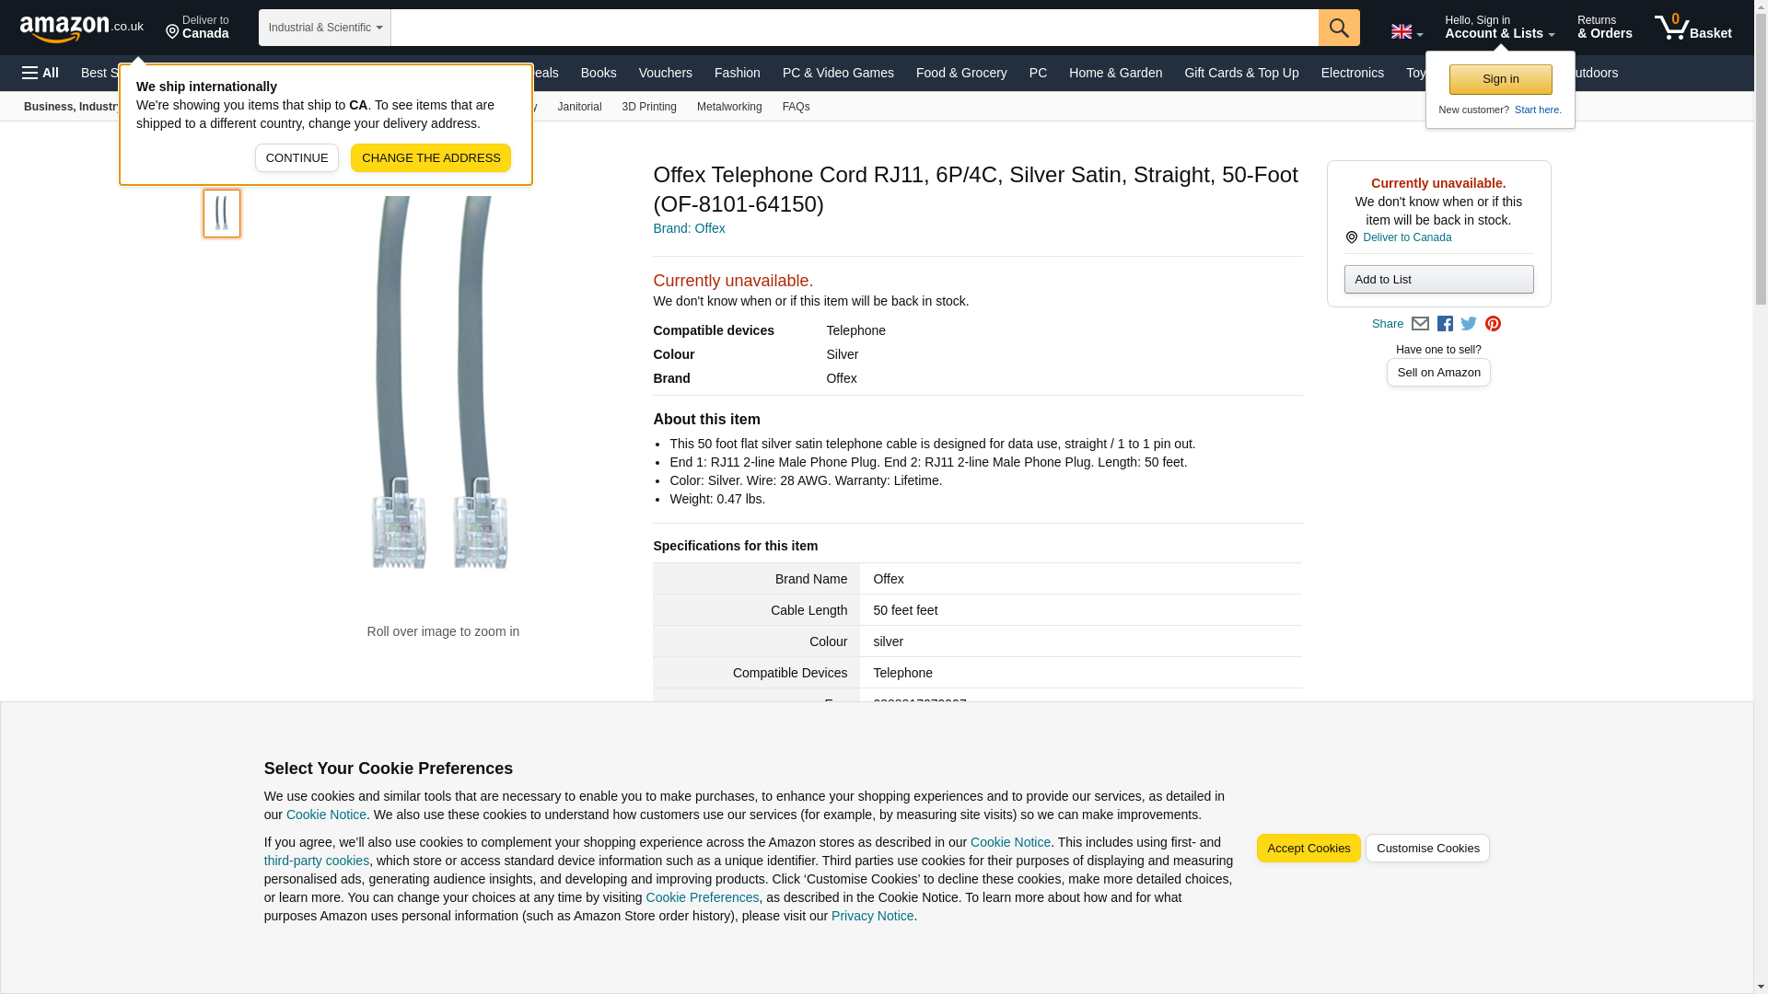The image size is (1768, 994).
Task: Click the Accept Cookies button
Action: click(x=1308, y=849)
